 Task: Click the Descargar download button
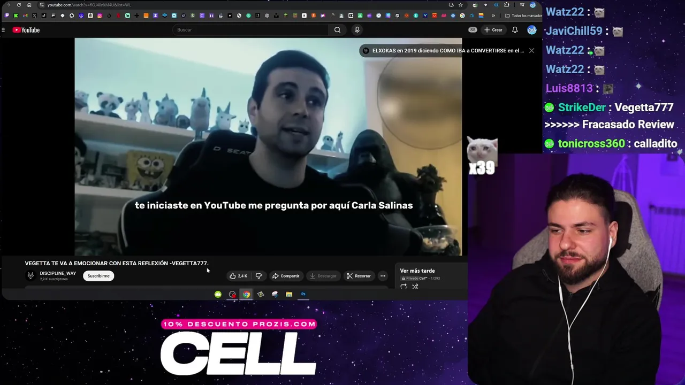323,276
